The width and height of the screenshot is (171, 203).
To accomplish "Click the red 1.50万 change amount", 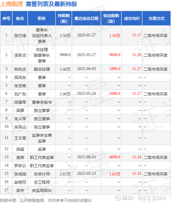I will pos(115,36).
